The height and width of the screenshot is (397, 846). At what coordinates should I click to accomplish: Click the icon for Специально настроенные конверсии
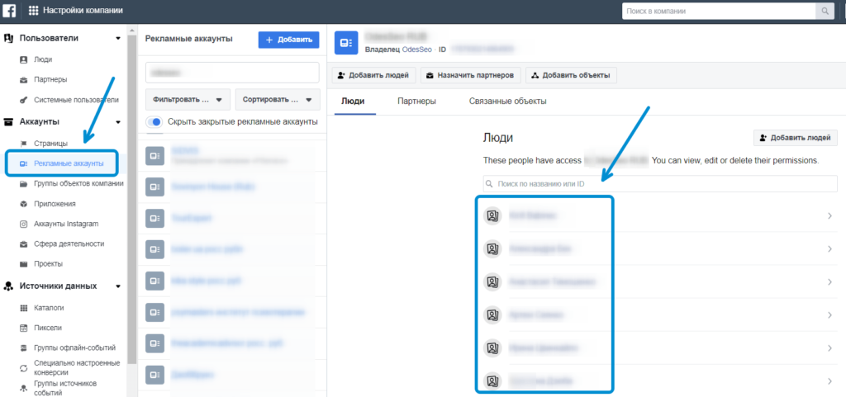pos(23,368)
